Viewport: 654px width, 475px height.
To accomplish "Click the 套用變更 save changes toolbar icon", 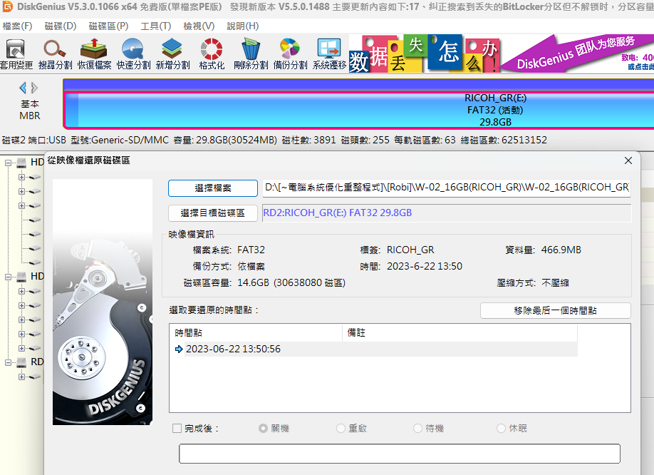I will click(x=16, y=53).
